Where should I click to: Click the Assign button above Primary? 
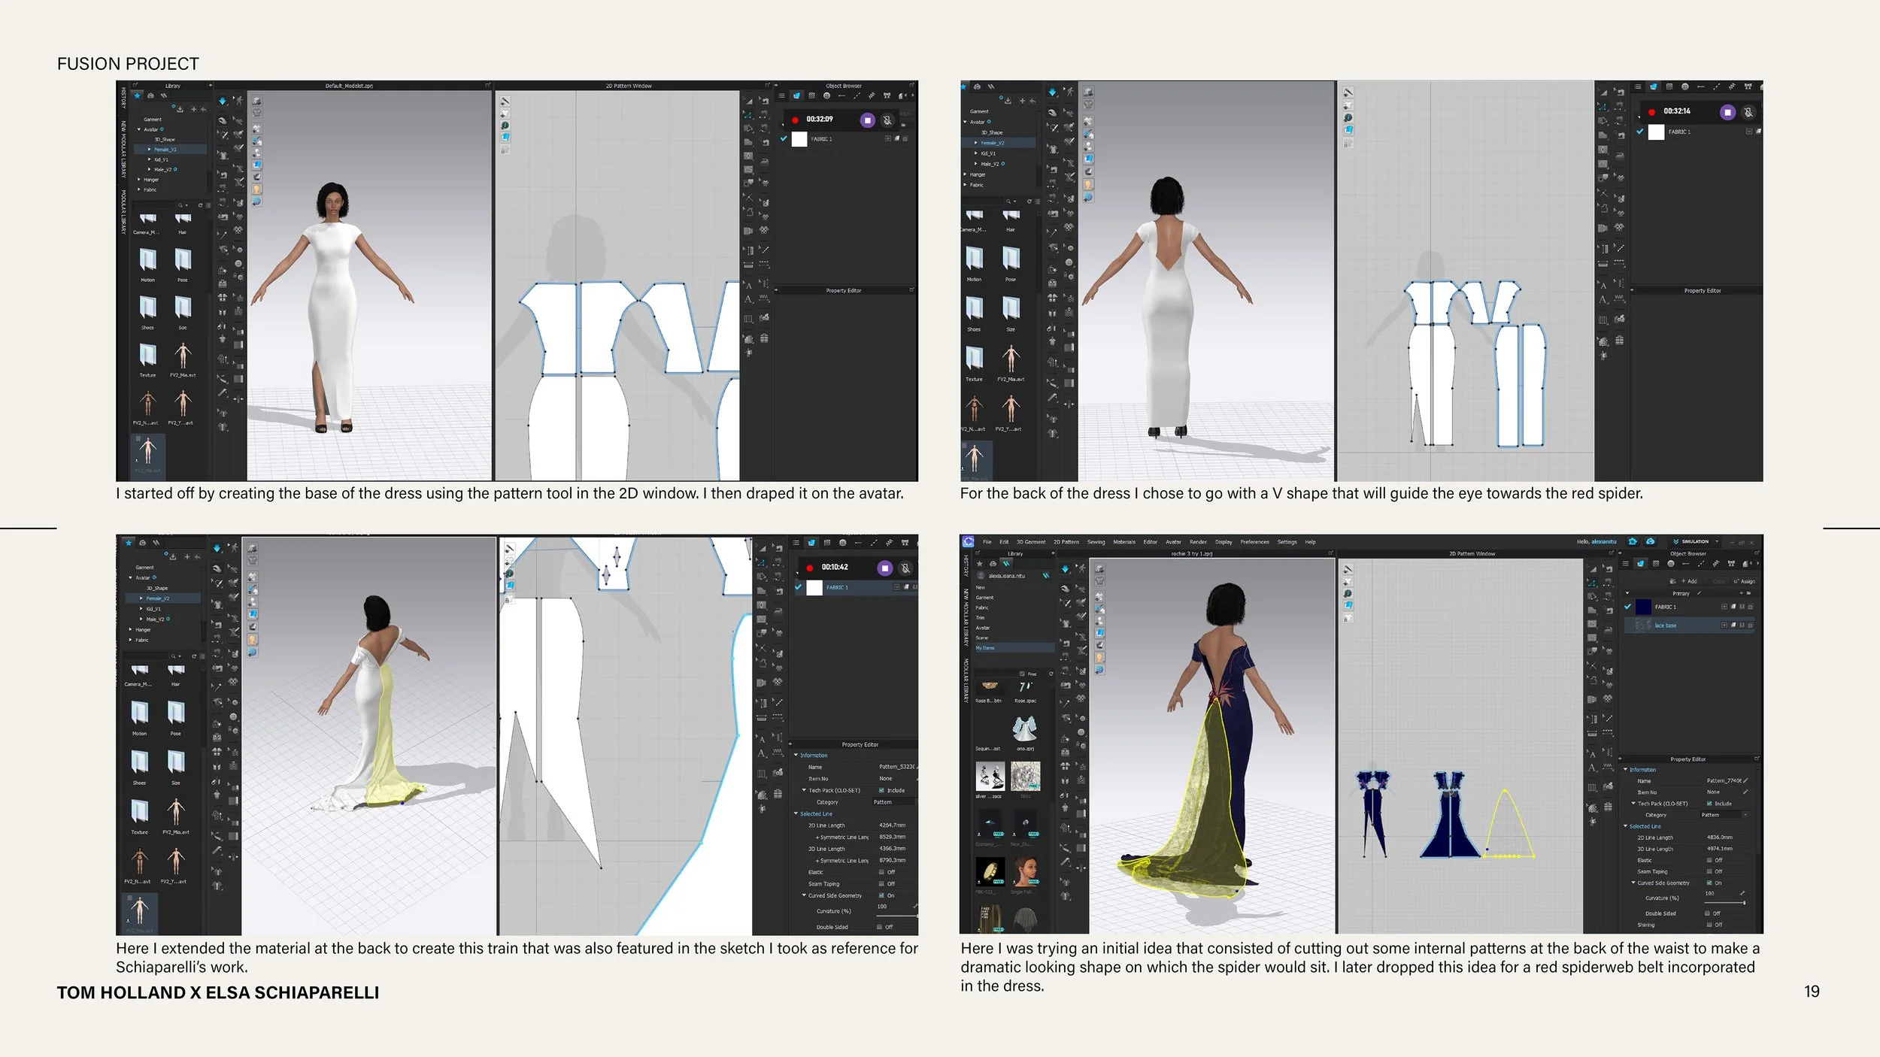point(1745,581)
